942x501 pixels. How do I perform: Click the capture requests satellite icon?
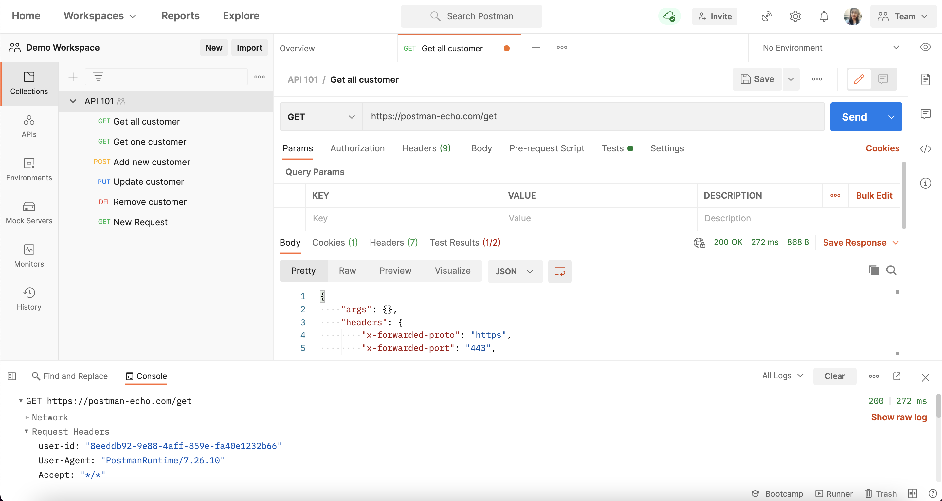tap(767, 16)
